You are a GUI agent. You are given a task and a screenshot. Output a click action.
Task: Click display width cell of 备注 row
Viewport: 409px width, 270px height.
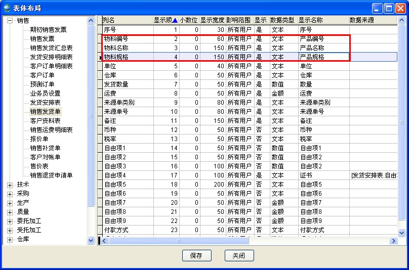pyautogui.click(x=212, y=121)
